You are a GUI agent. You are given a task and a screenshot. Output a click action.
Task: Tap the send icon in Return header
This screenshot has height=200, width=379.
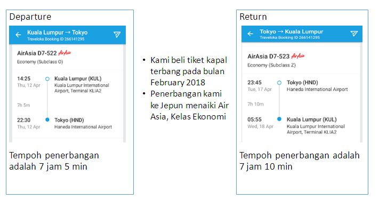click(x=354, y=34)
